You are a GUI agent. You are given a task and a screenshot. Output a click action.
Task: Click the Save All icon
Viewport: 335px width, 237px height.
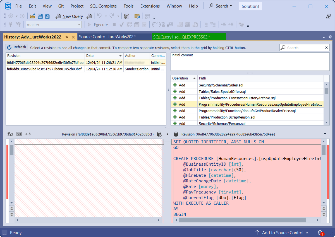48,16
